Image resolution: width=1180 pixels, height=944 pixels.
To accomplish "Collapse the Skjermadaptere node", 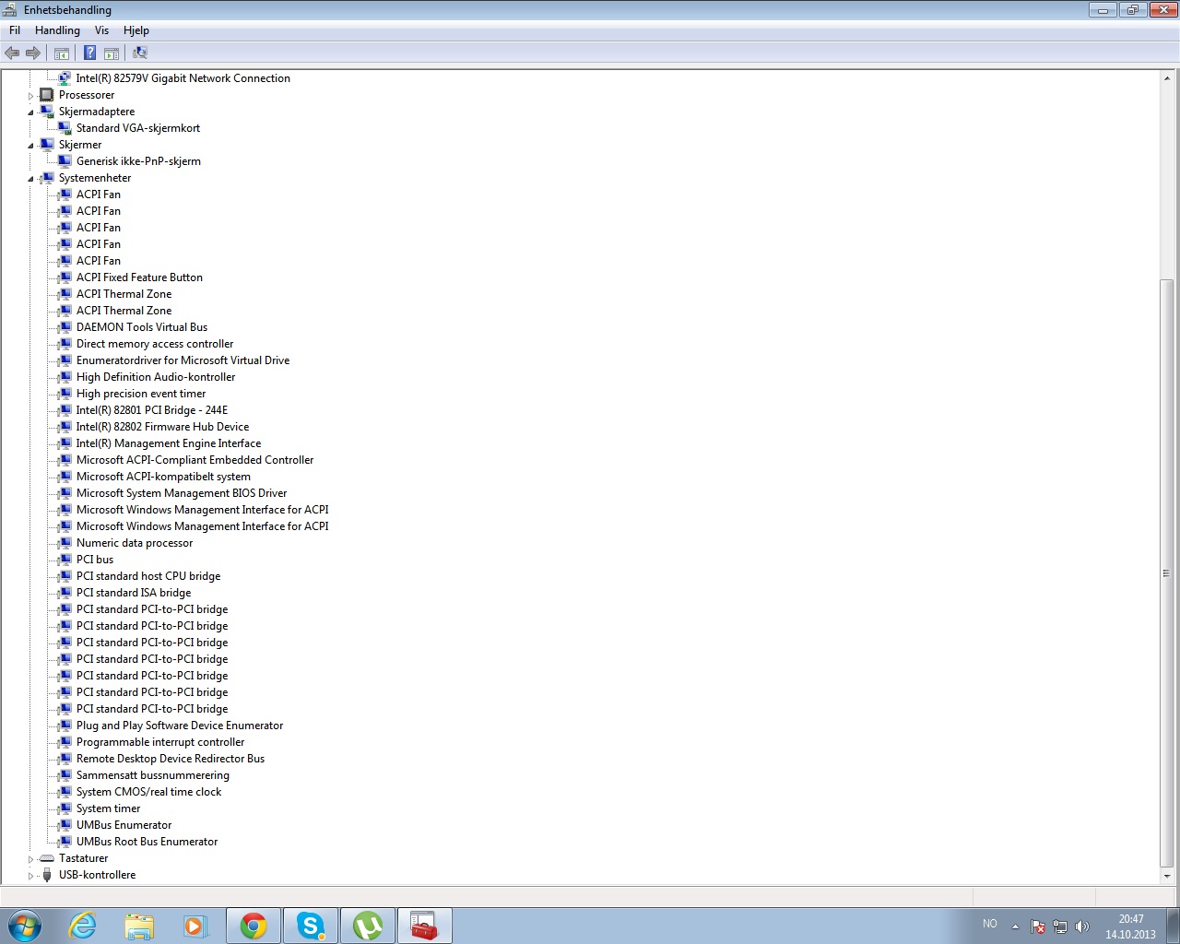I will 30,112.
